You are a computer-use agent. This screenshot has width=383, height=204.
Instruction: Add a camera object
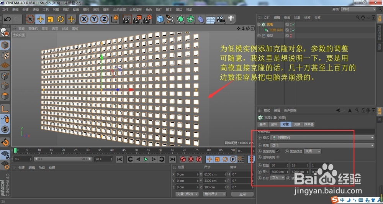click(x=221, y=19)
